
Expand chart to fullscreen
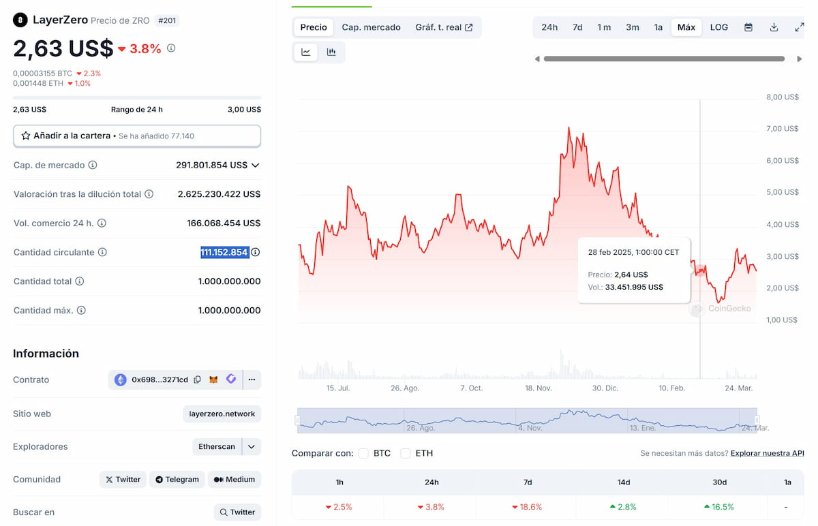coord(799,27)
